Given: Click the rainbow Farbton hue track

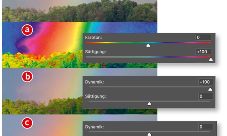Looking at the screenshot, I should [148, 43].
